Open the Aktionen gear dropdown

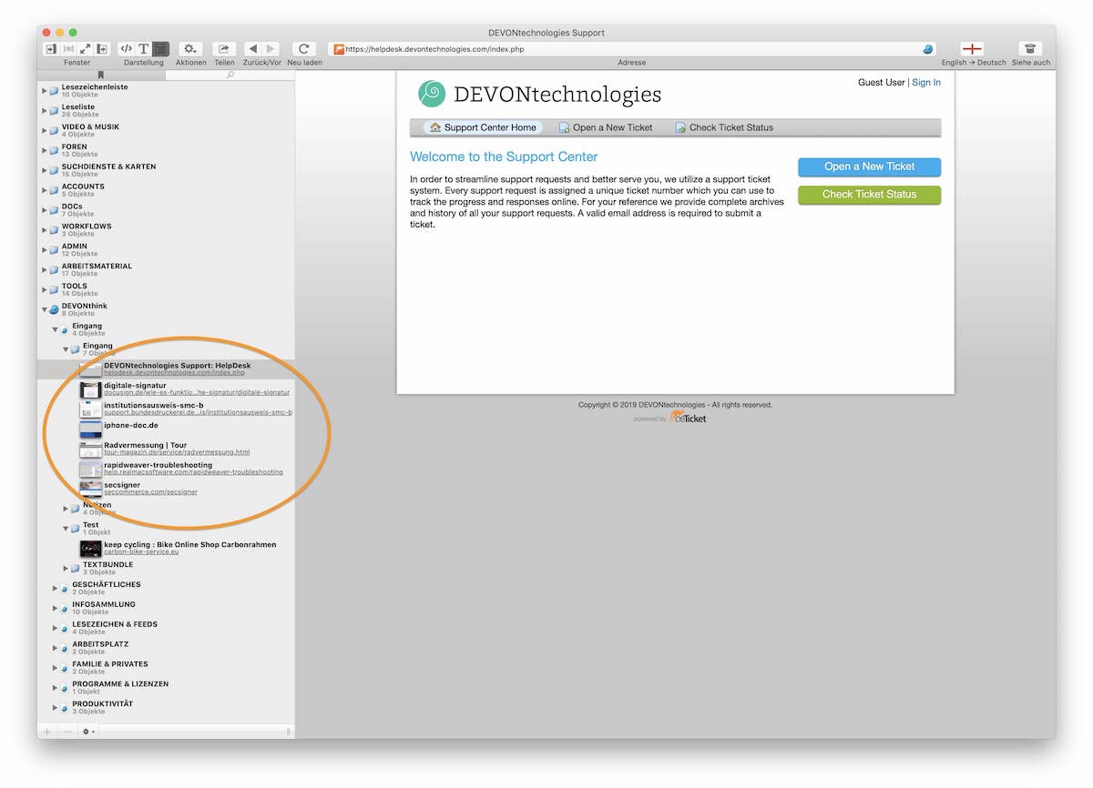(x=189, y=49)
